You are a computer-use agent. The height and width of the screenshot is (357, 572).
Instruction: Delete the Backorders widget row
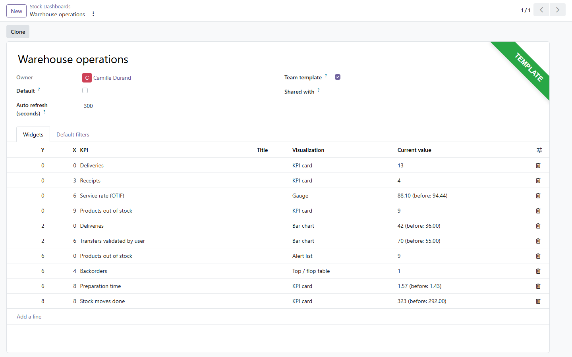[x=538, y=271]
